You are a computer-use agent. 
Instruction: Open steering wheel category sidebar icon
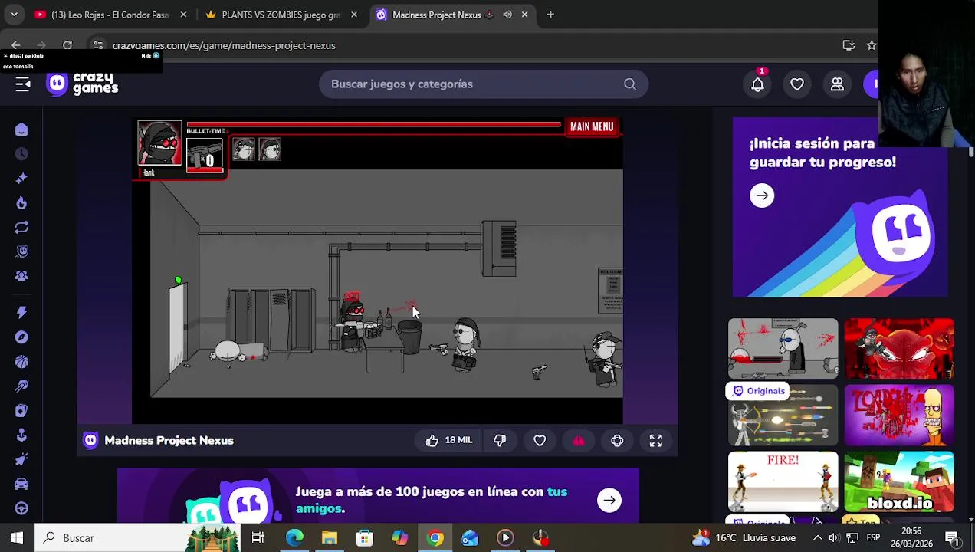tap(21, 508)
